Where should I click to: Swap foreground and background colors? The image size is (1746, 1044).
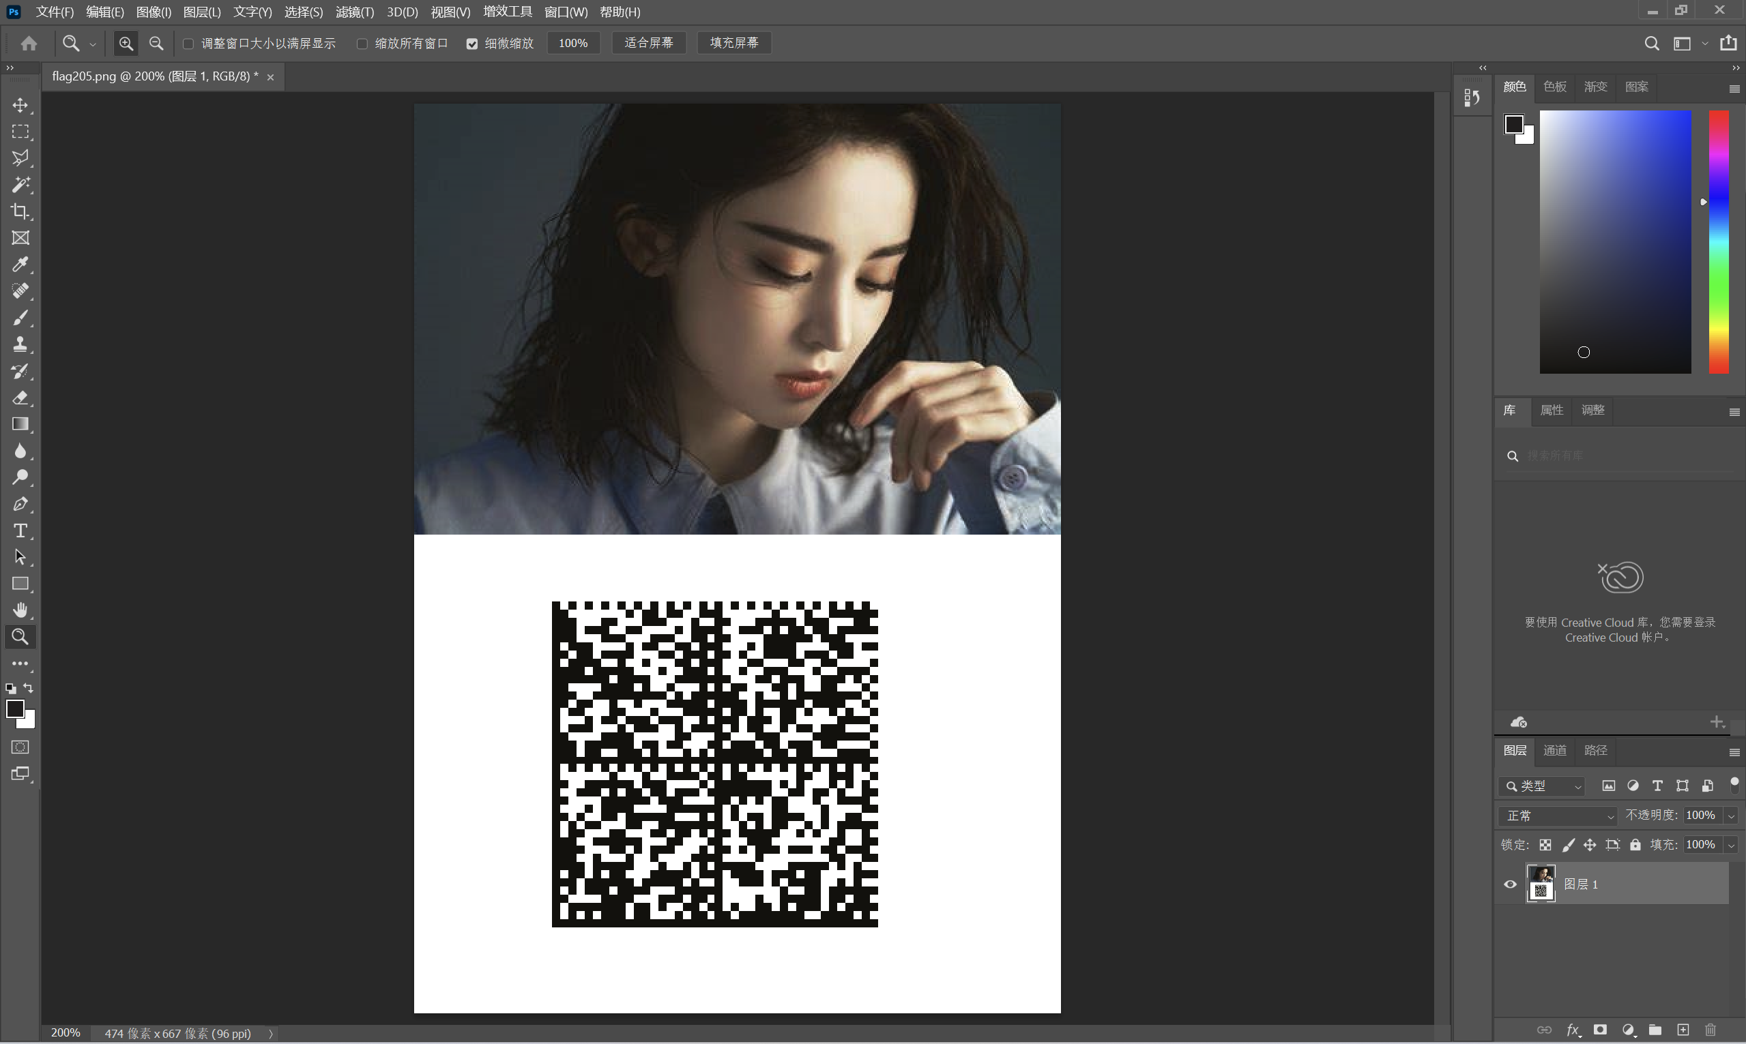click(x=28, y=688)
